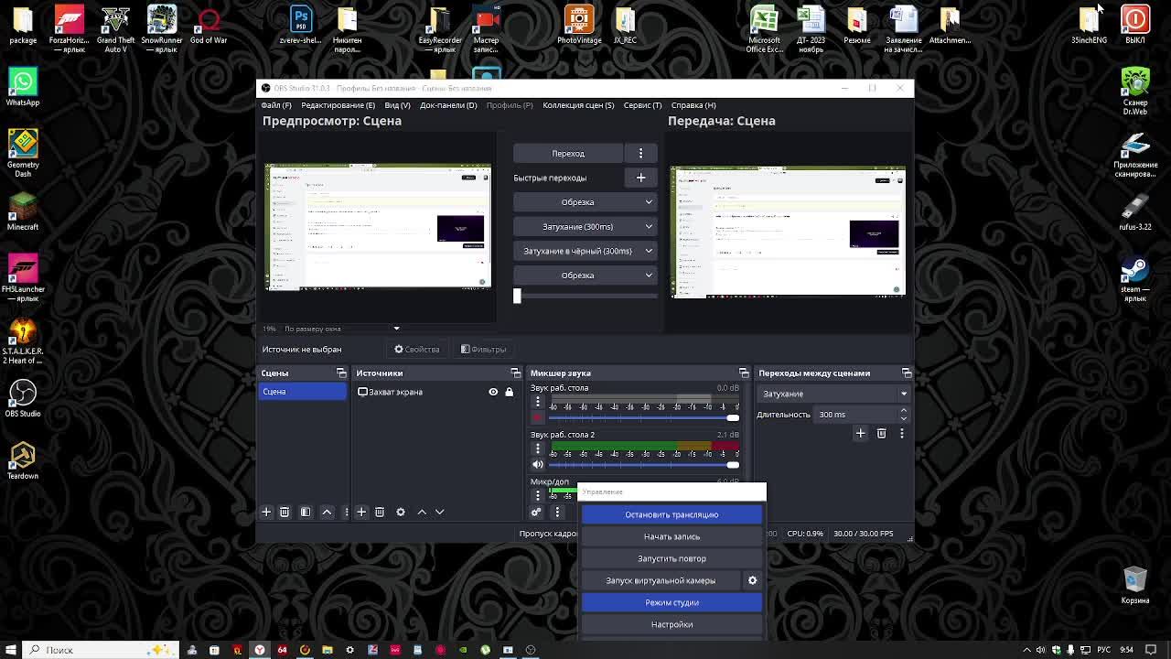Add a quick transition with plus button
The width and height of the screenshot is (1171, 659).
(640, 178)
